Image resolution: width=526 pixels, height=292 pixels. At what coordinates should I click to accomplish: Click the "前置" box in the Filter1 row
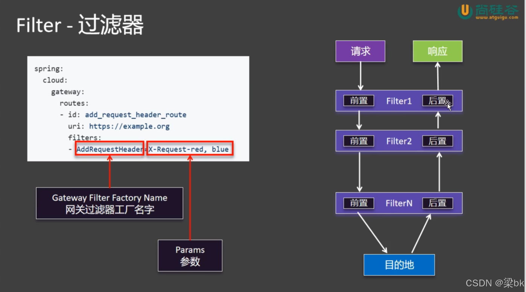click(359, 101)
